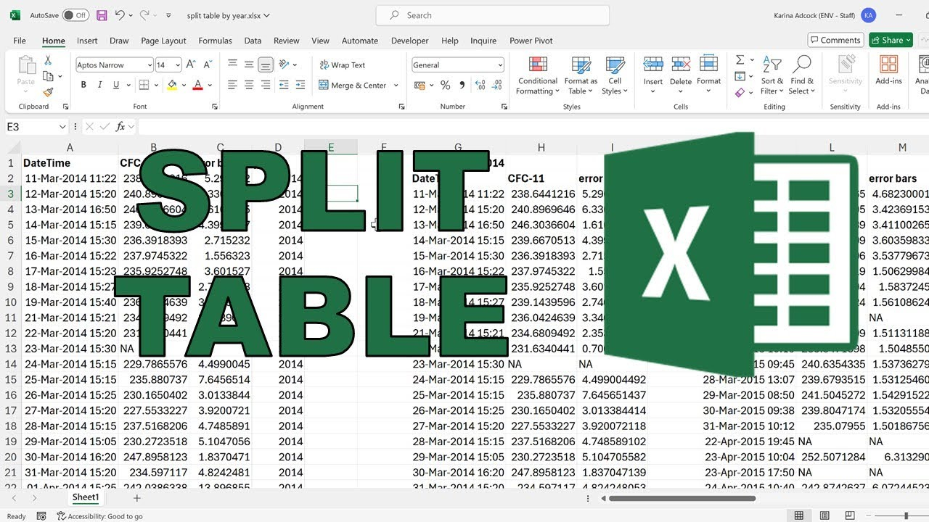The height and width of the screenshot is (522, 929).
Task: Open the Format as Table gallery
Action: point(581,75)
